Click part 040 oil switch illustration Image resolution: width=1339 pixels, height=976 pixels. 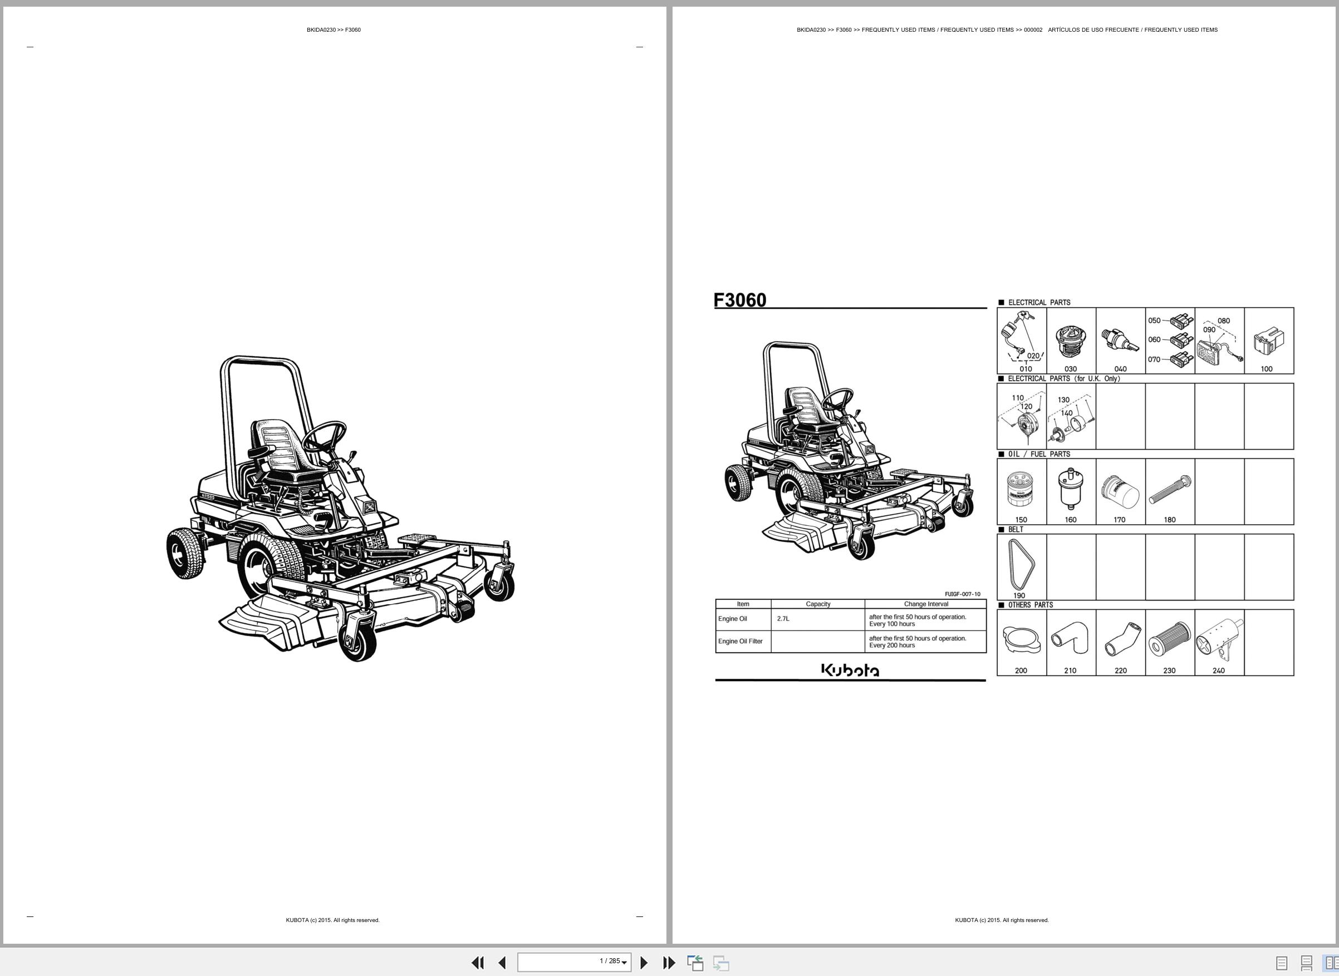pos(1120,341)
